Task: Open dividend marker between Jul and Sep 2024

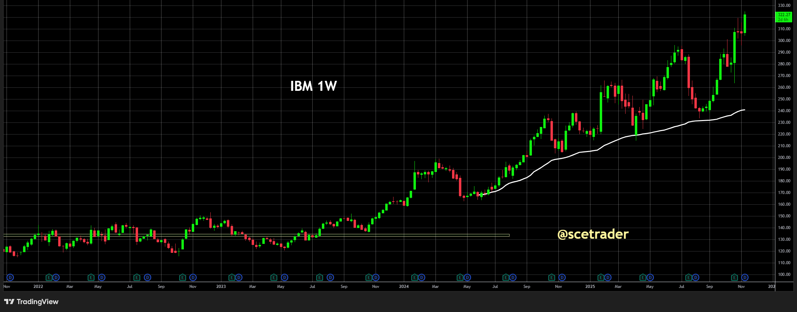Action: click(513, 277)
